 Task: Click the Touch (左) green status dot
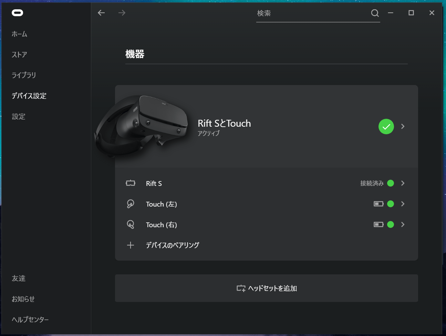(x=391, y=204)
